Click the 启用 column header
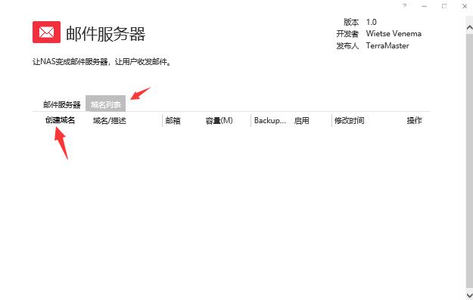Screen dimensions: 473x300 click(x=302, y=120)
